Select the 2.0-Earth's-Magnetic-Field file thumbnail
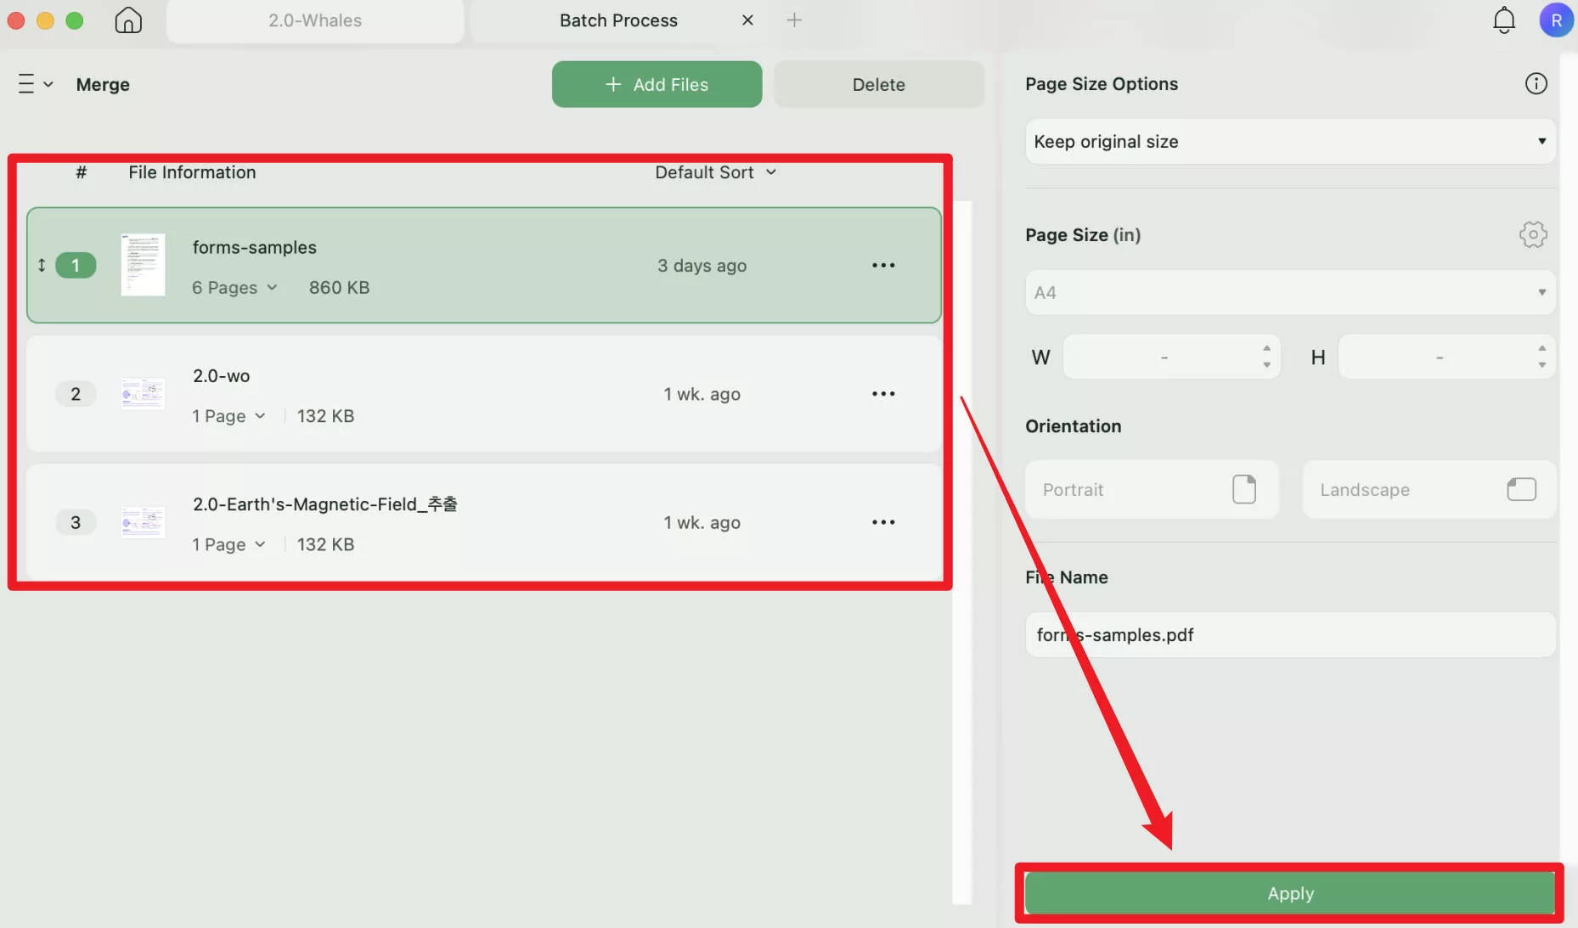The height and width of the screenshot is (928, 1578). 143,522
